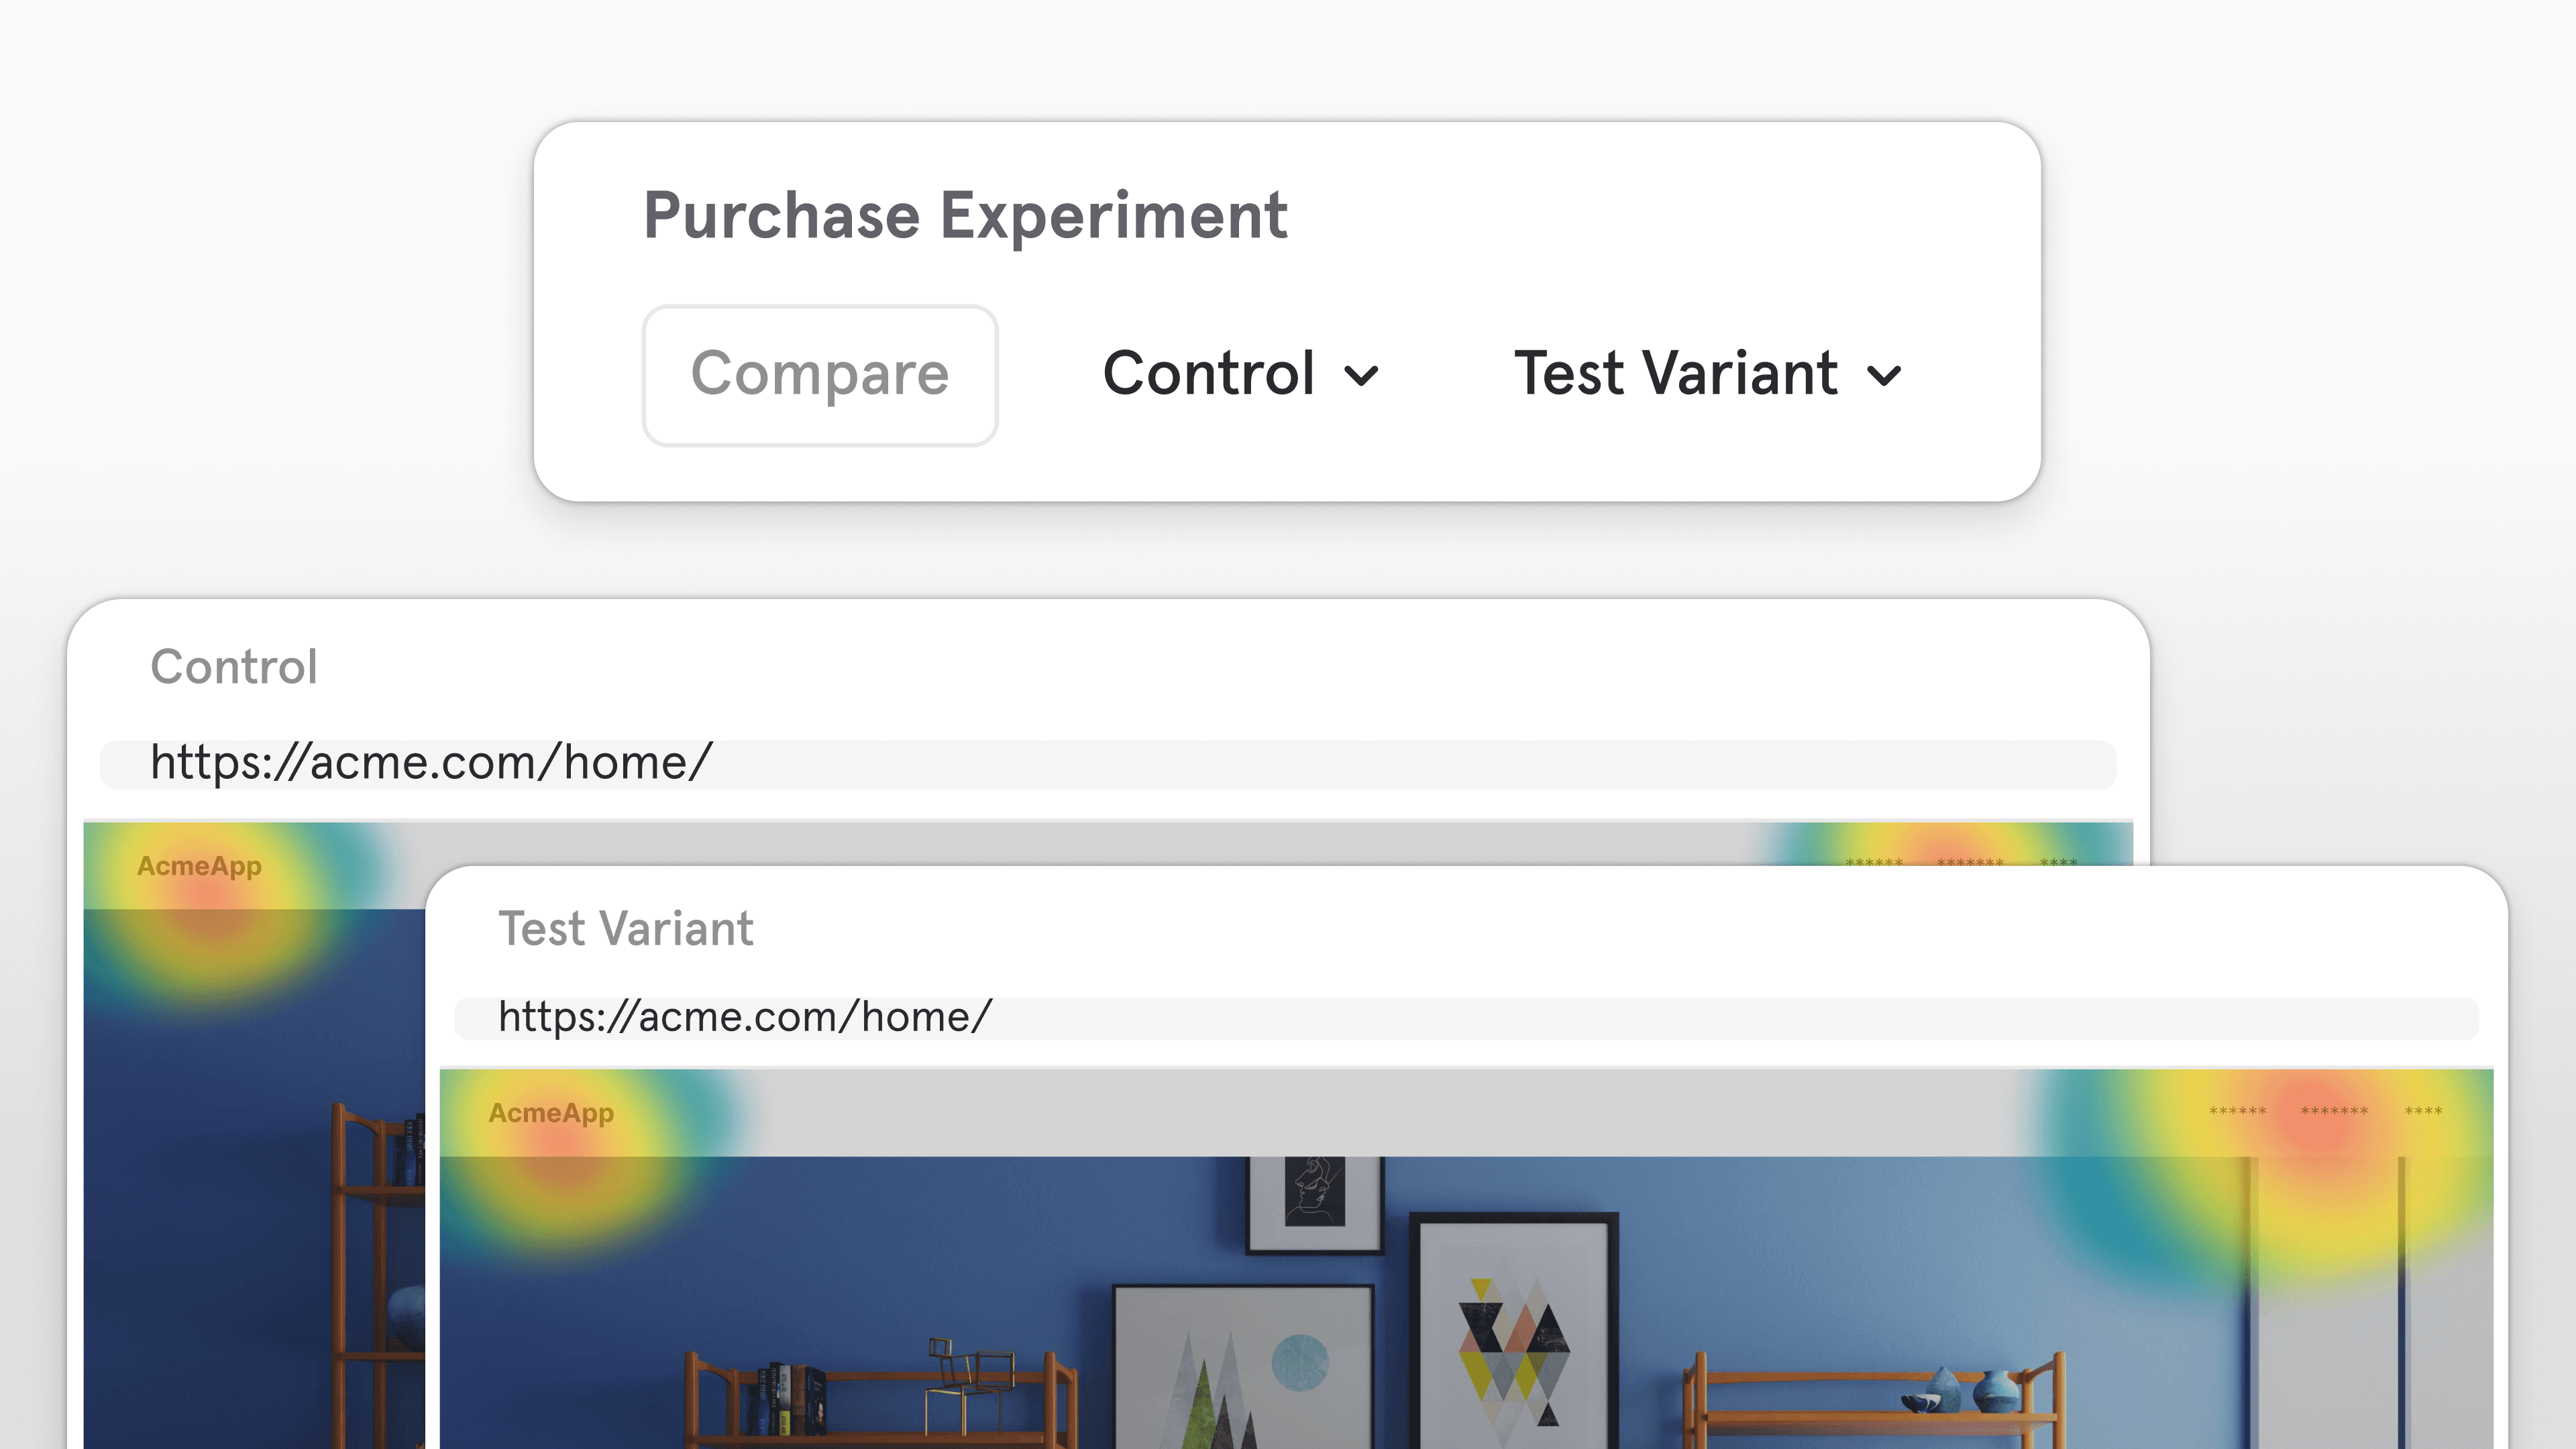Click the Test Variant panel heading
This screenshot has height=1449, width=2576.
(x=626, y=929)
